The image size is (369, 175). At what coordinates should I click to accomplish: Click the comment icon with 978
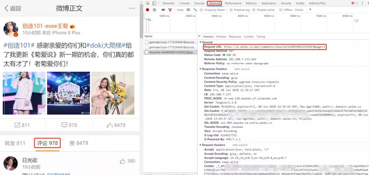69,125
